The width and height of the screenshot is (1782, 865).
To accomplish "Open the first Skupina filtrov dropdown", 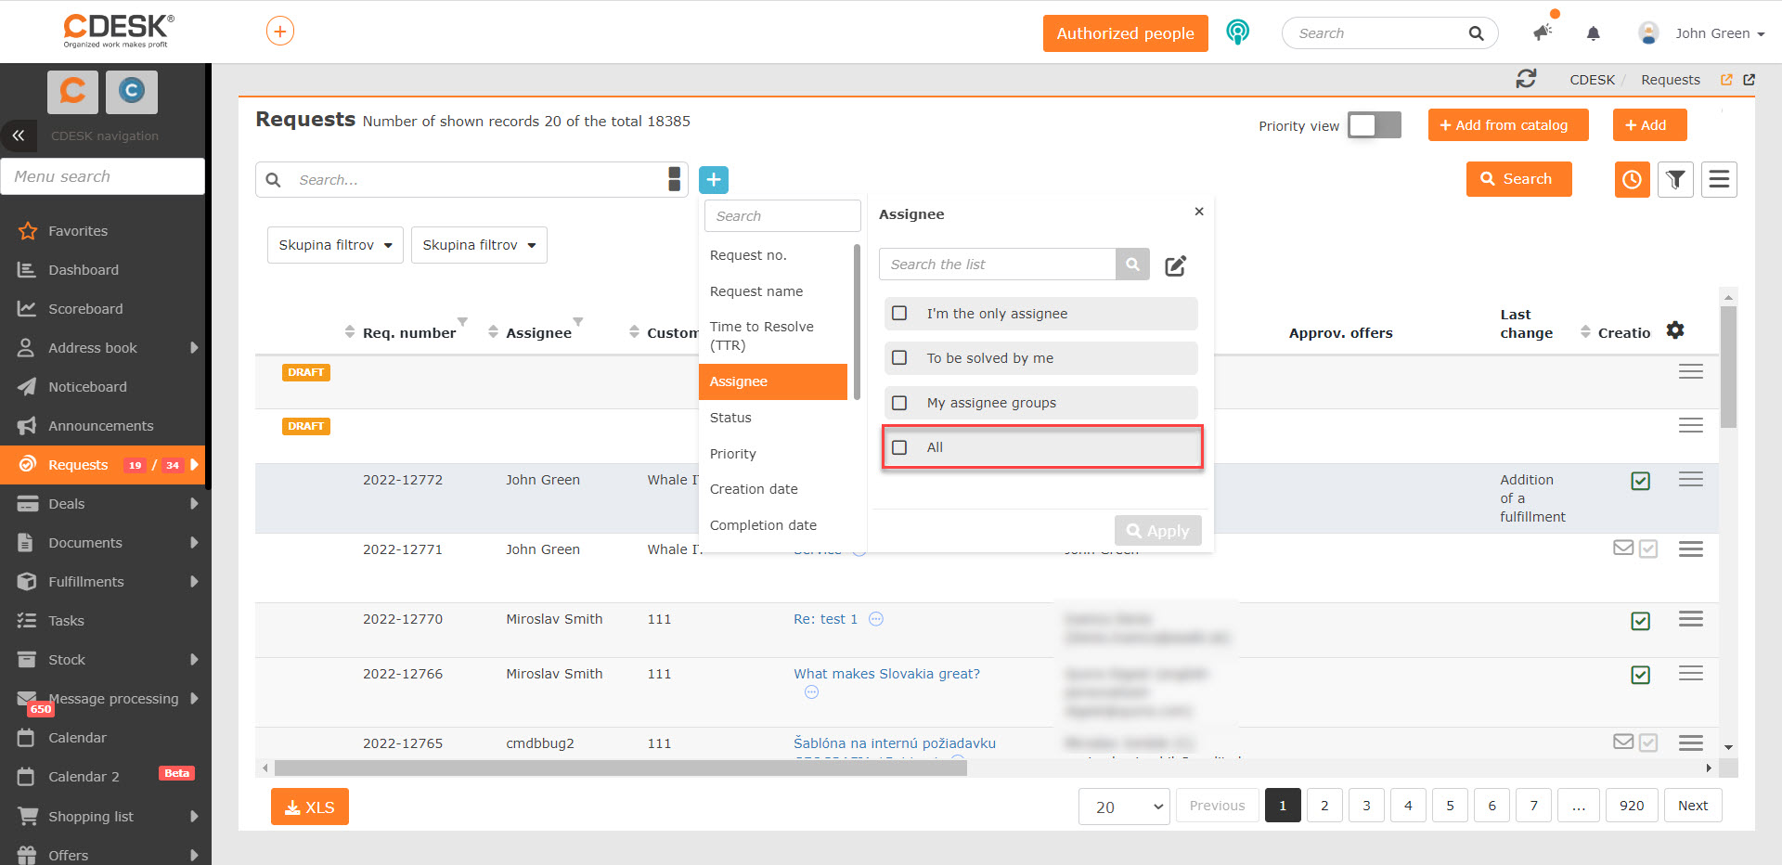I will click(335, 245).
